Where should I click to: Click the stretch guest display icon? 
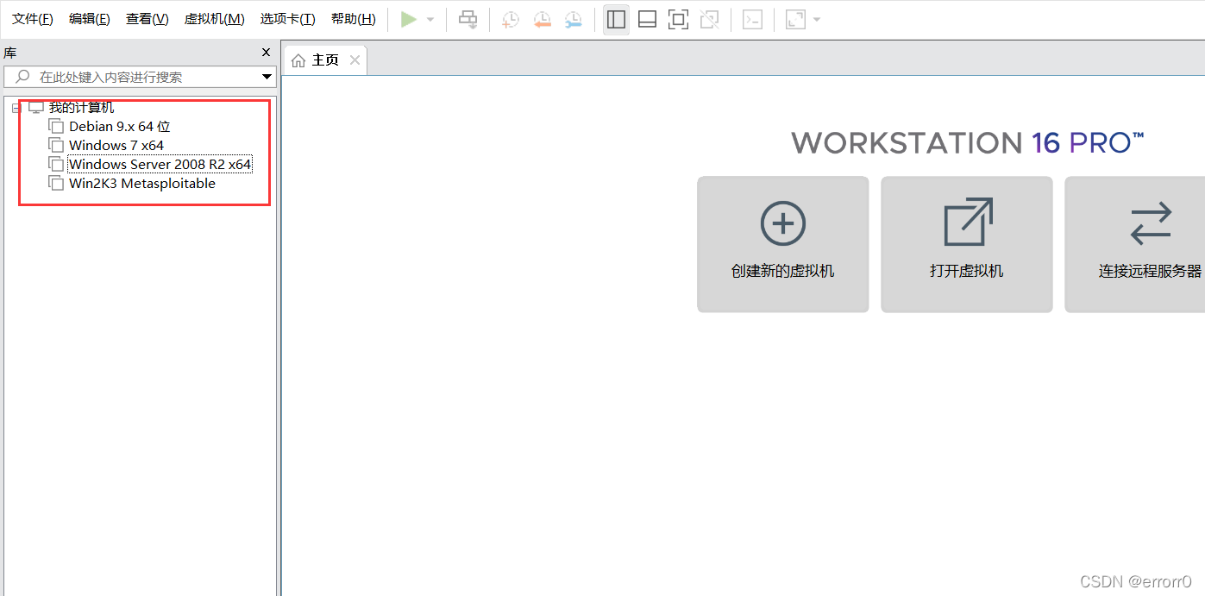[795, 19]
